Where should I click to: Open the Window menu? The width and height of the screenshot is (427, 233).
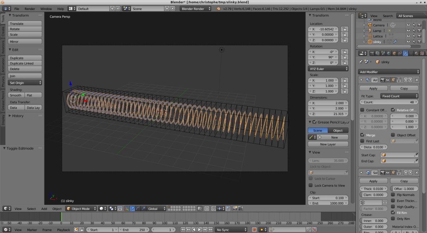pos(46,9)
